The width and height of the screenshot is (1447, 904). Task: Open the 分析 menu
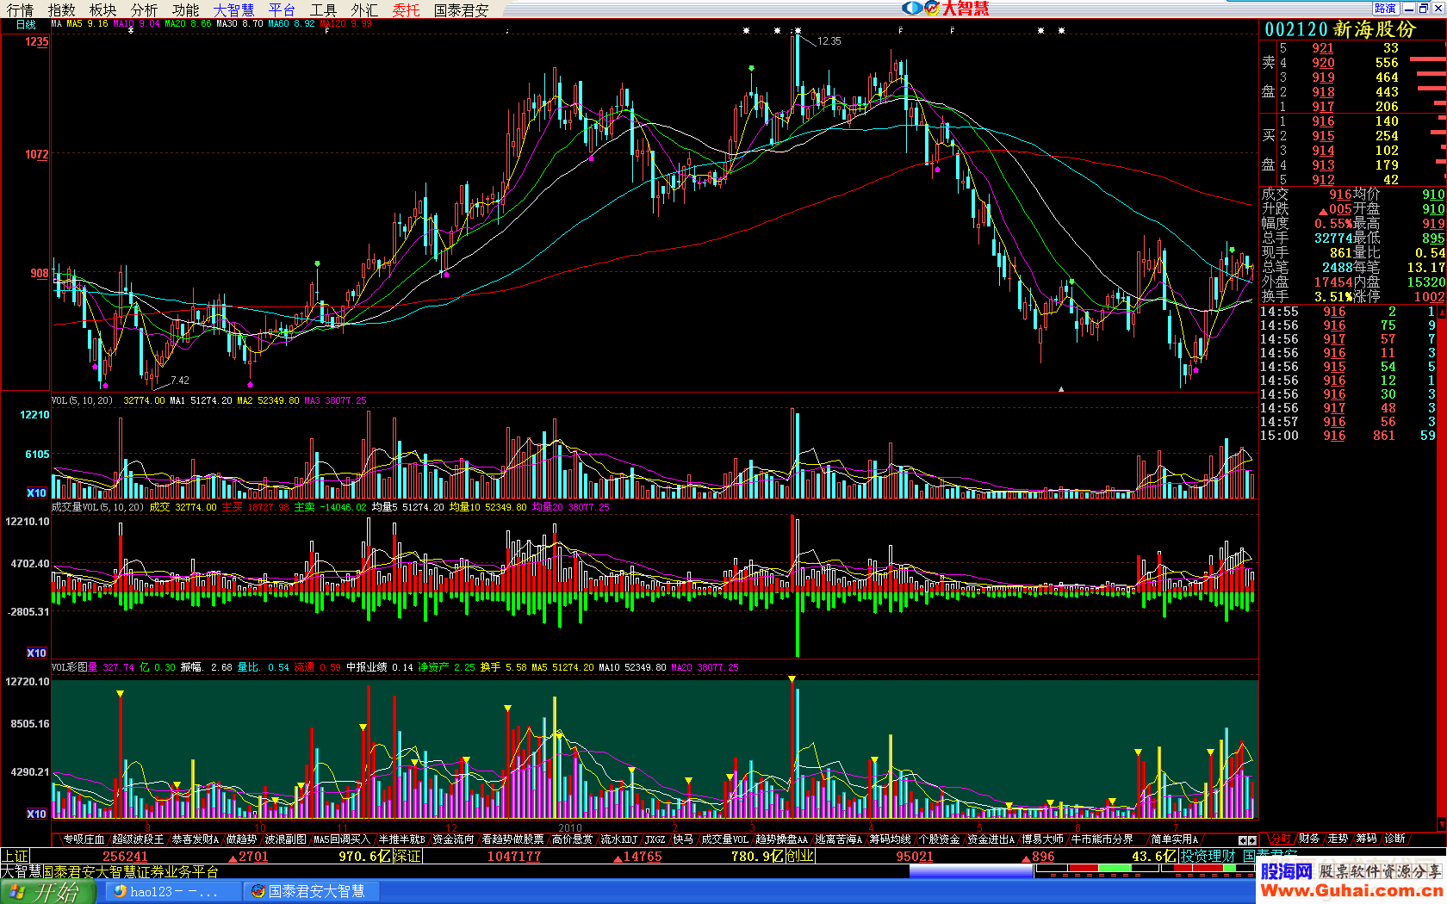[x=144, y=10]
